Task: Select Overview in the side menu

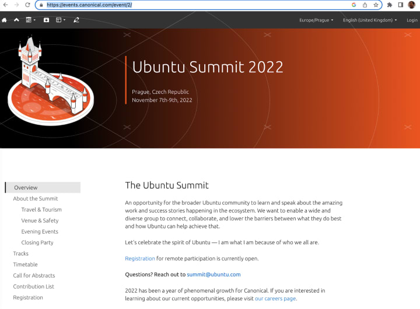Action: pos(43,187)
